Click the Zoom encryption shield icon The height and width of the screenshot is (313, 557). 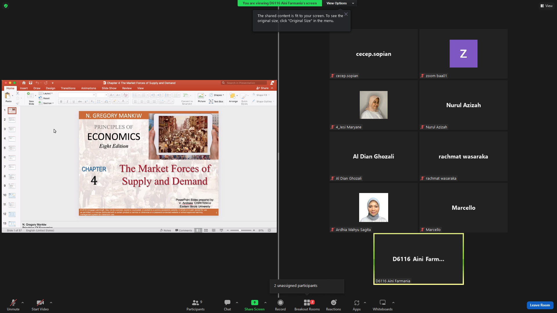tap(6, 6)
